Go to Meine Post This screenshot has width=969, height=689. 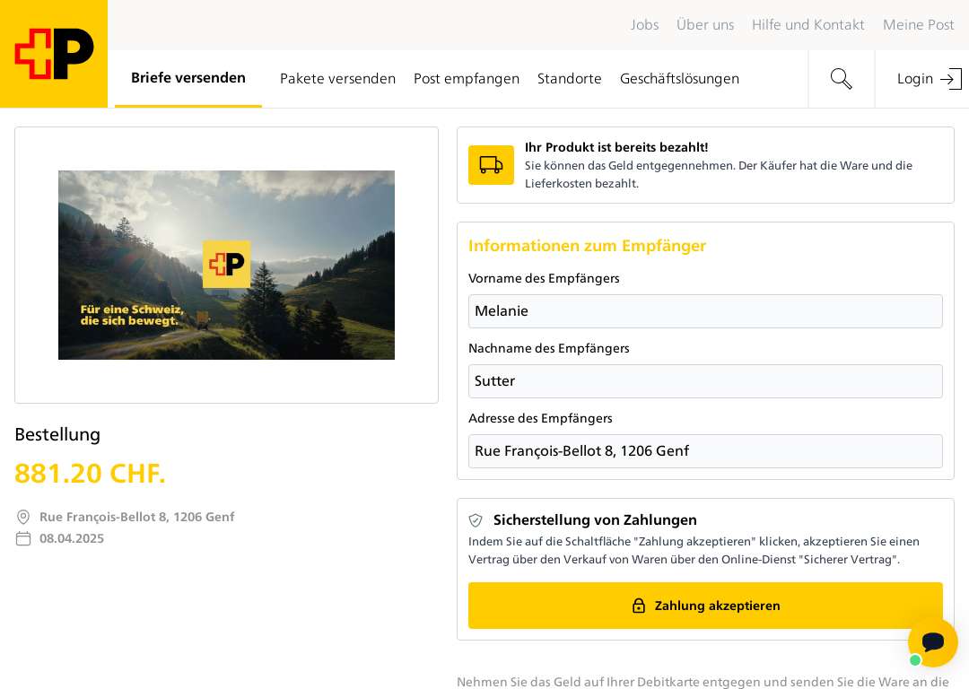pos(919,25)
